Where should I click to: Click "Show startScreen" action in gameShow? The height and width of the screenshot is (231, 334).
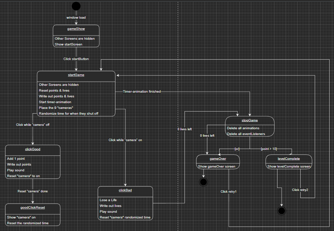68,44
